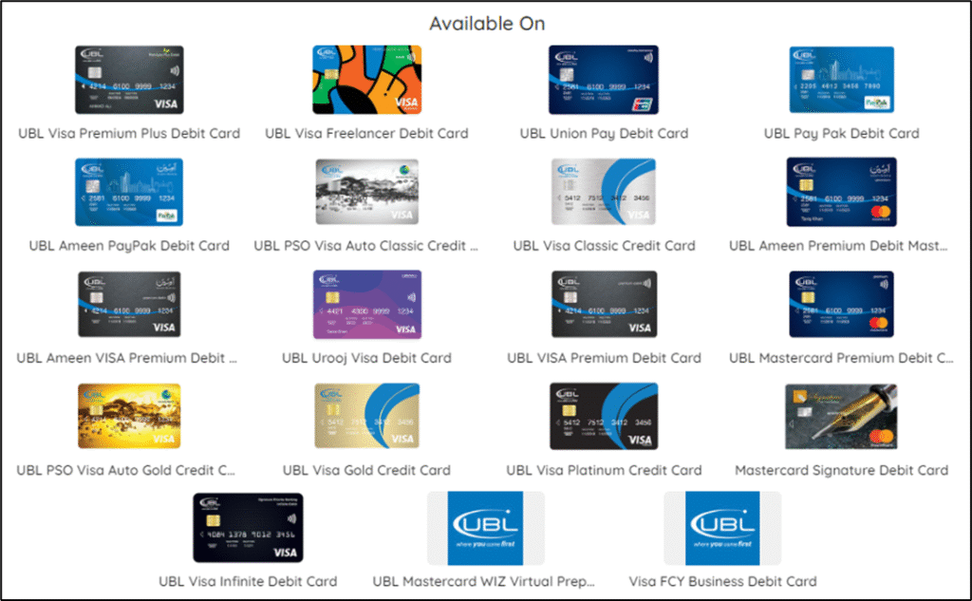Open the UBL Mastercard Premium Debit card image

841,304
